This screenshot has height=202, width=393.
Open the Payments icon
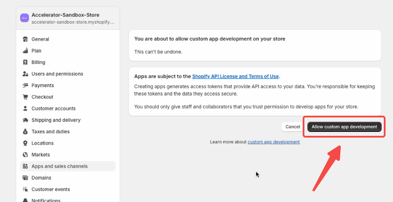point(25,85)
